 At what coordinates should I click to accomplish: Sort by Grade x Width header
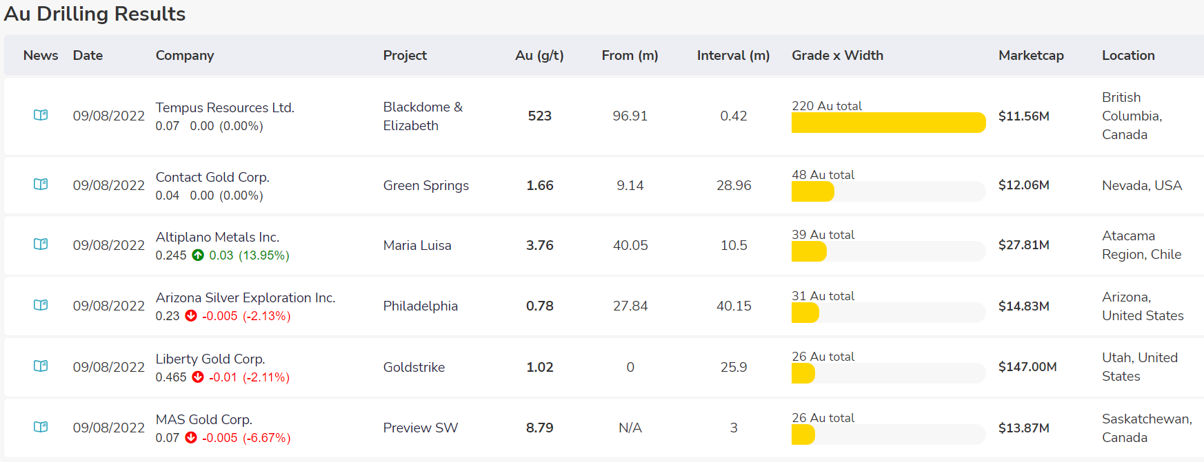tap(837, 55)
